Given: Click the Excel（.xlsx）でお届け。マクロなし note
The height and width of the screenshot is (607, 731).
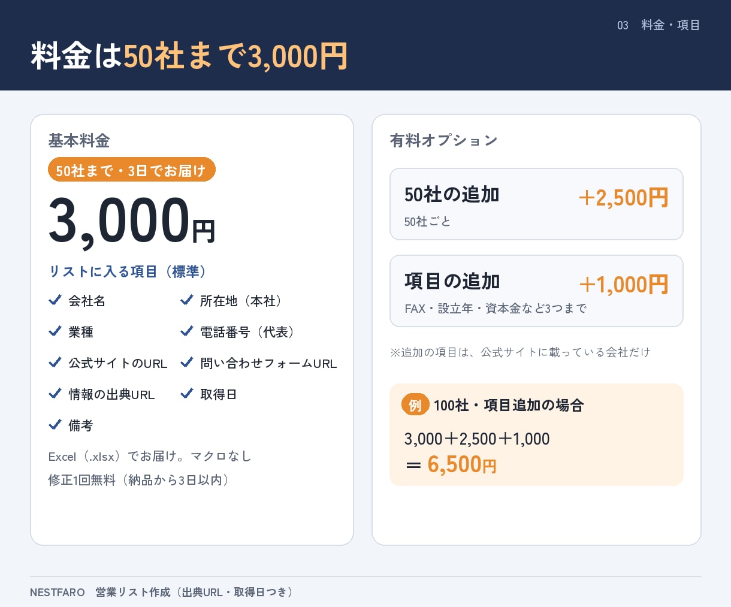Looking at the screenshot, I should click(x=150, y=457).
